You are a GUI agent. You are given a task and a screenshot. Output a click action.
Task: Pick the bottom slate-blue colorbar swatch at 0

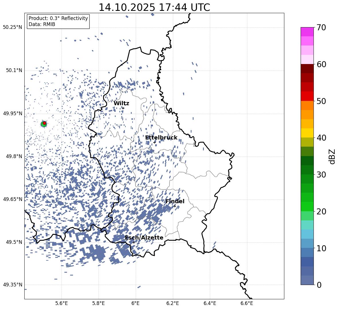click(x=307, y=280)
